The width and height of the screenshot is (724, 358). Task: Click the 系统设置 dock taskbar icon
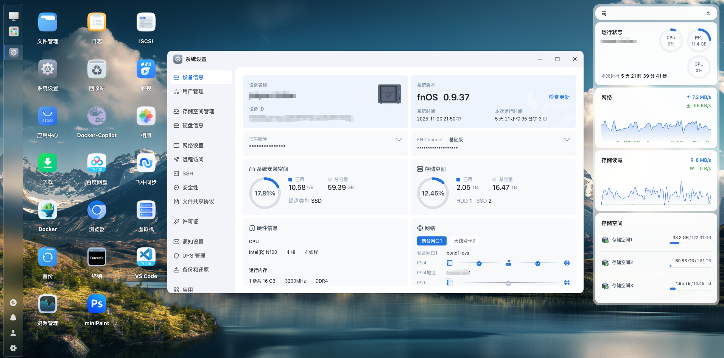coord(14,53)
